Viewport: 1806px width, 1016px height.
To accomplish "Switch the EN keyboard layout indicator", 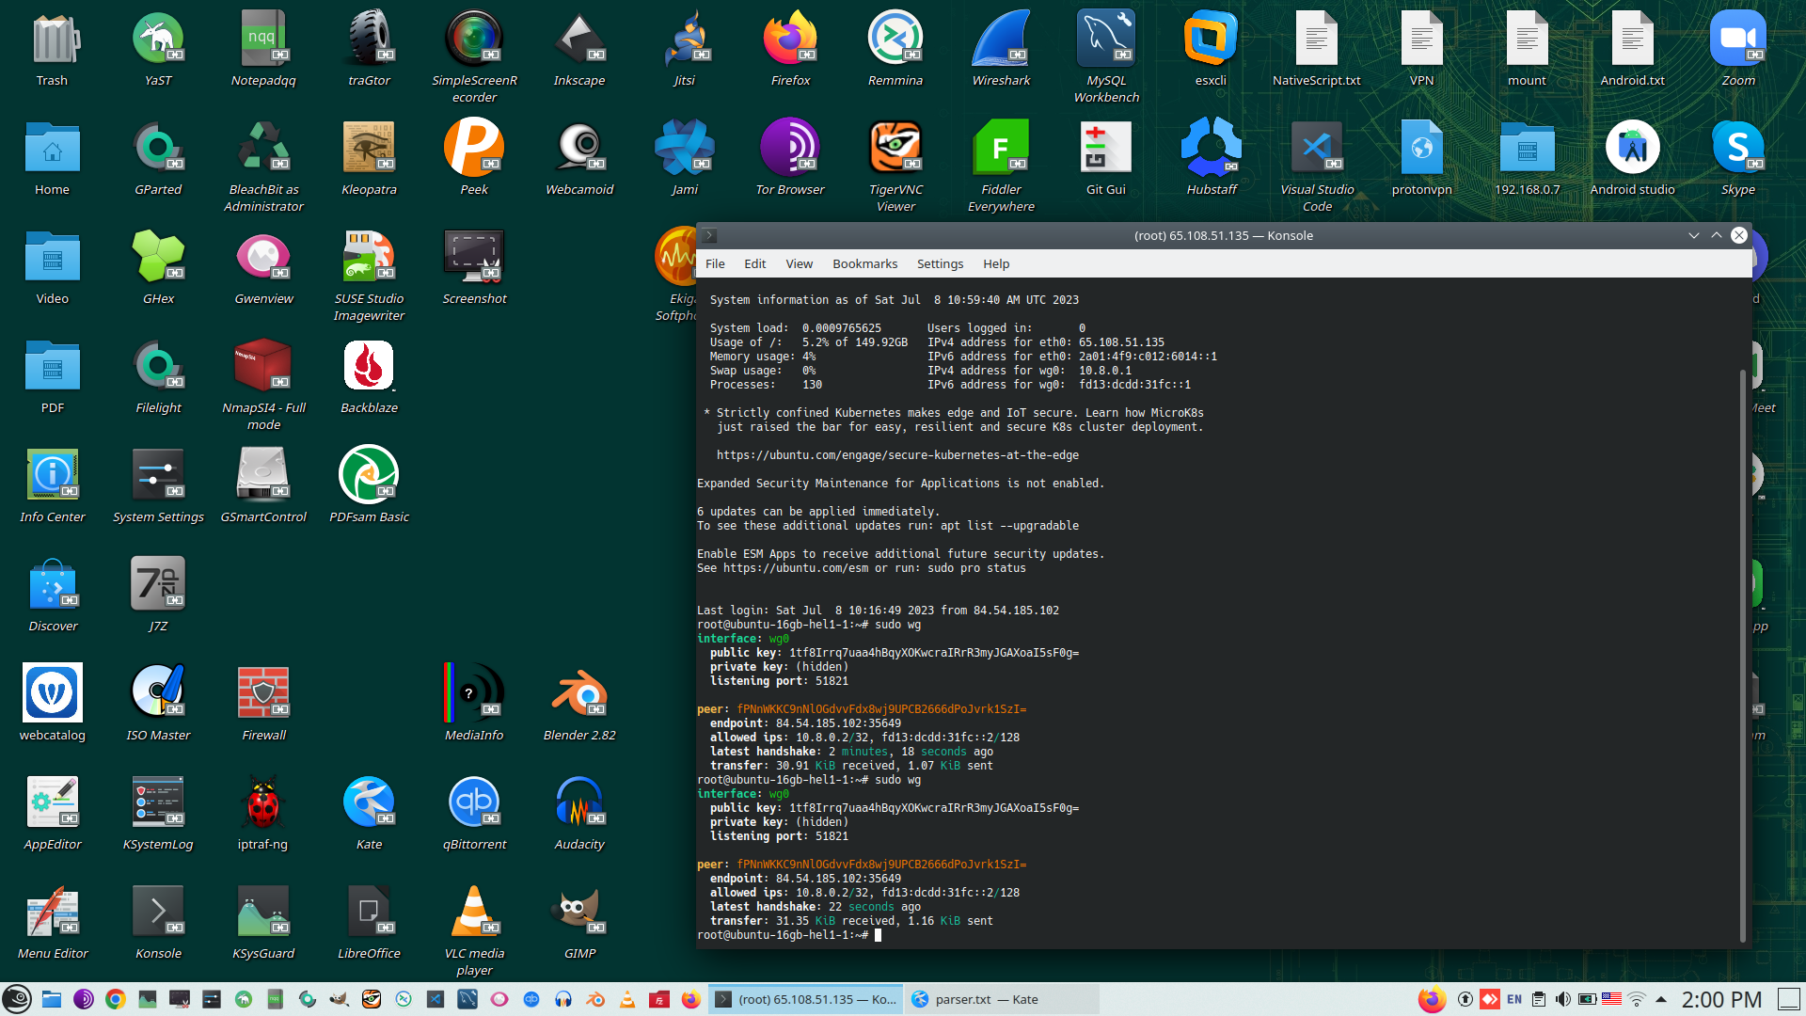I will pyautogui.click(x=1514, y=999).
